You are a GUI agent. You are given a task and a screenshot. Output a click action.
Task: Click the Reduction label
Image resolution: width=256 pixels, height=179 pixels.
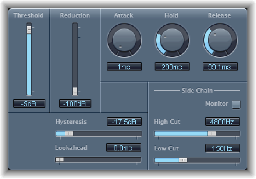[x=75, y=15]
